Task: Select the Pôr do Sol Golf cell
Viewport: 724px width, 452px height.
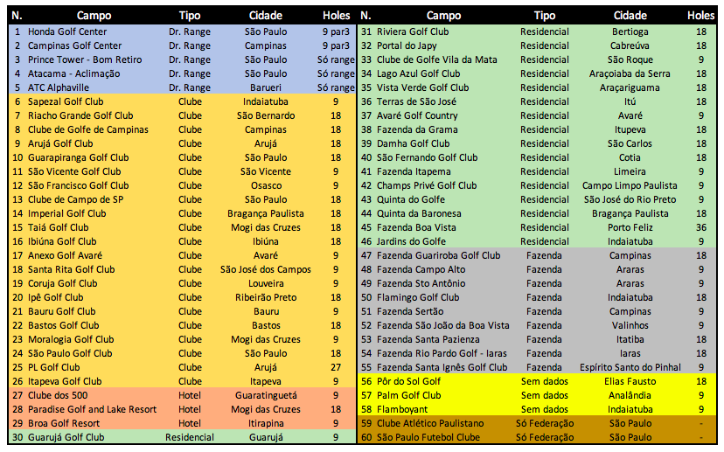Action: pos(408,381)
